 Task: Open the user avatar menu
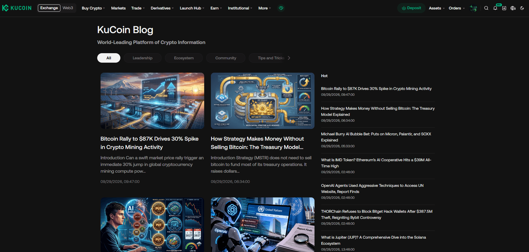(473, 8)
